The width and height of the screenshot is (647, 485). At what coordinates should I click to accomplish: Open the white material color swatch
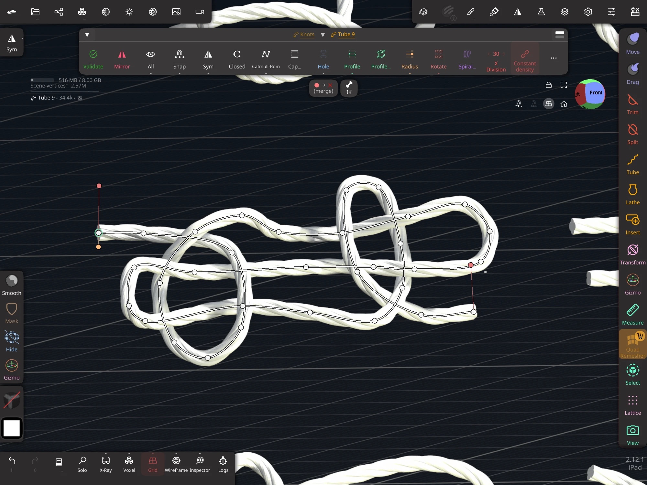12,428
